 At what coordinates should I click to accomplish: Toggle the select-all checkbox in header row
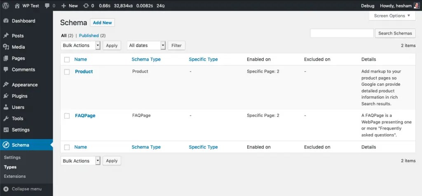pos(67,59)
